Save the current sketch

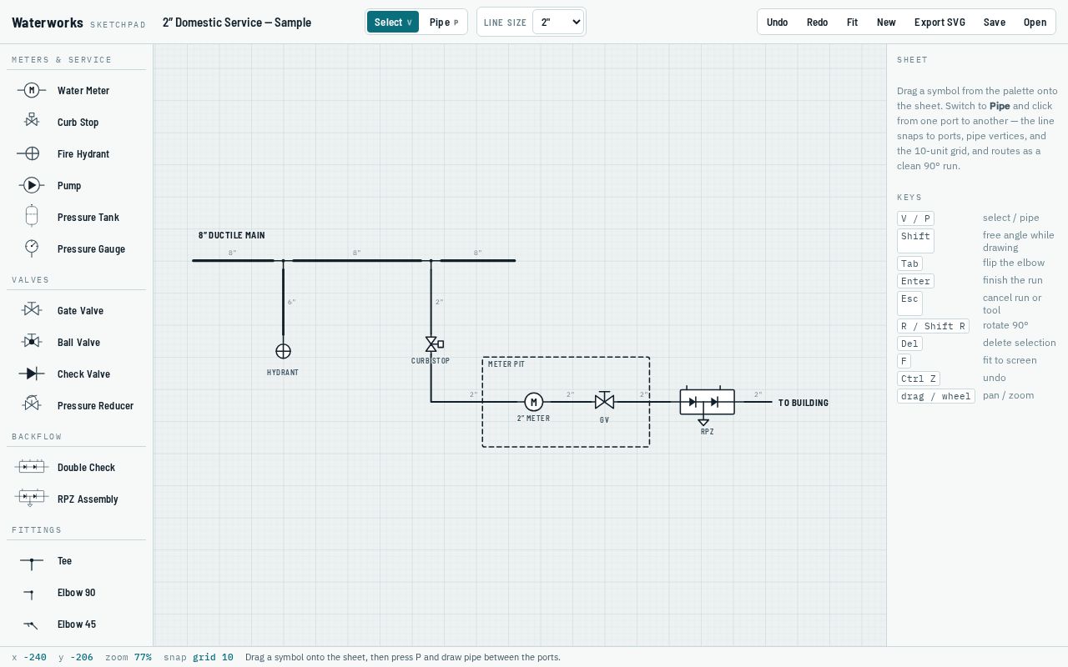995,22
